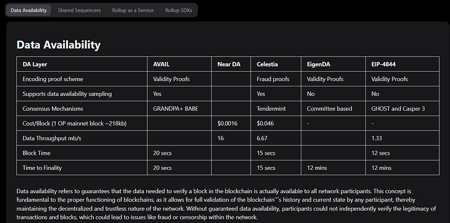Click the 'Time to Finality' row label
Screen dimensions: 450x223
pos(42,168)
